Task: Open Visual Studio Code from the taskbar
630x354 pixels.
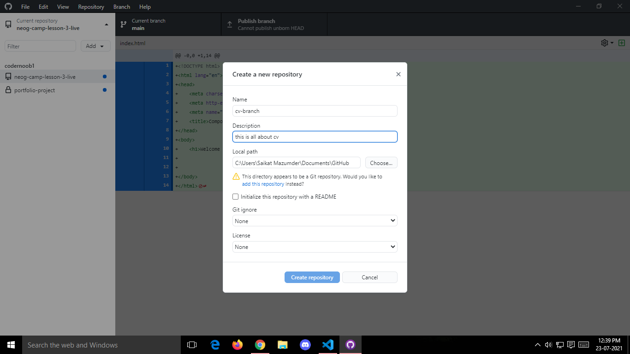Action: pyautogui.click(x=328, y=345)
